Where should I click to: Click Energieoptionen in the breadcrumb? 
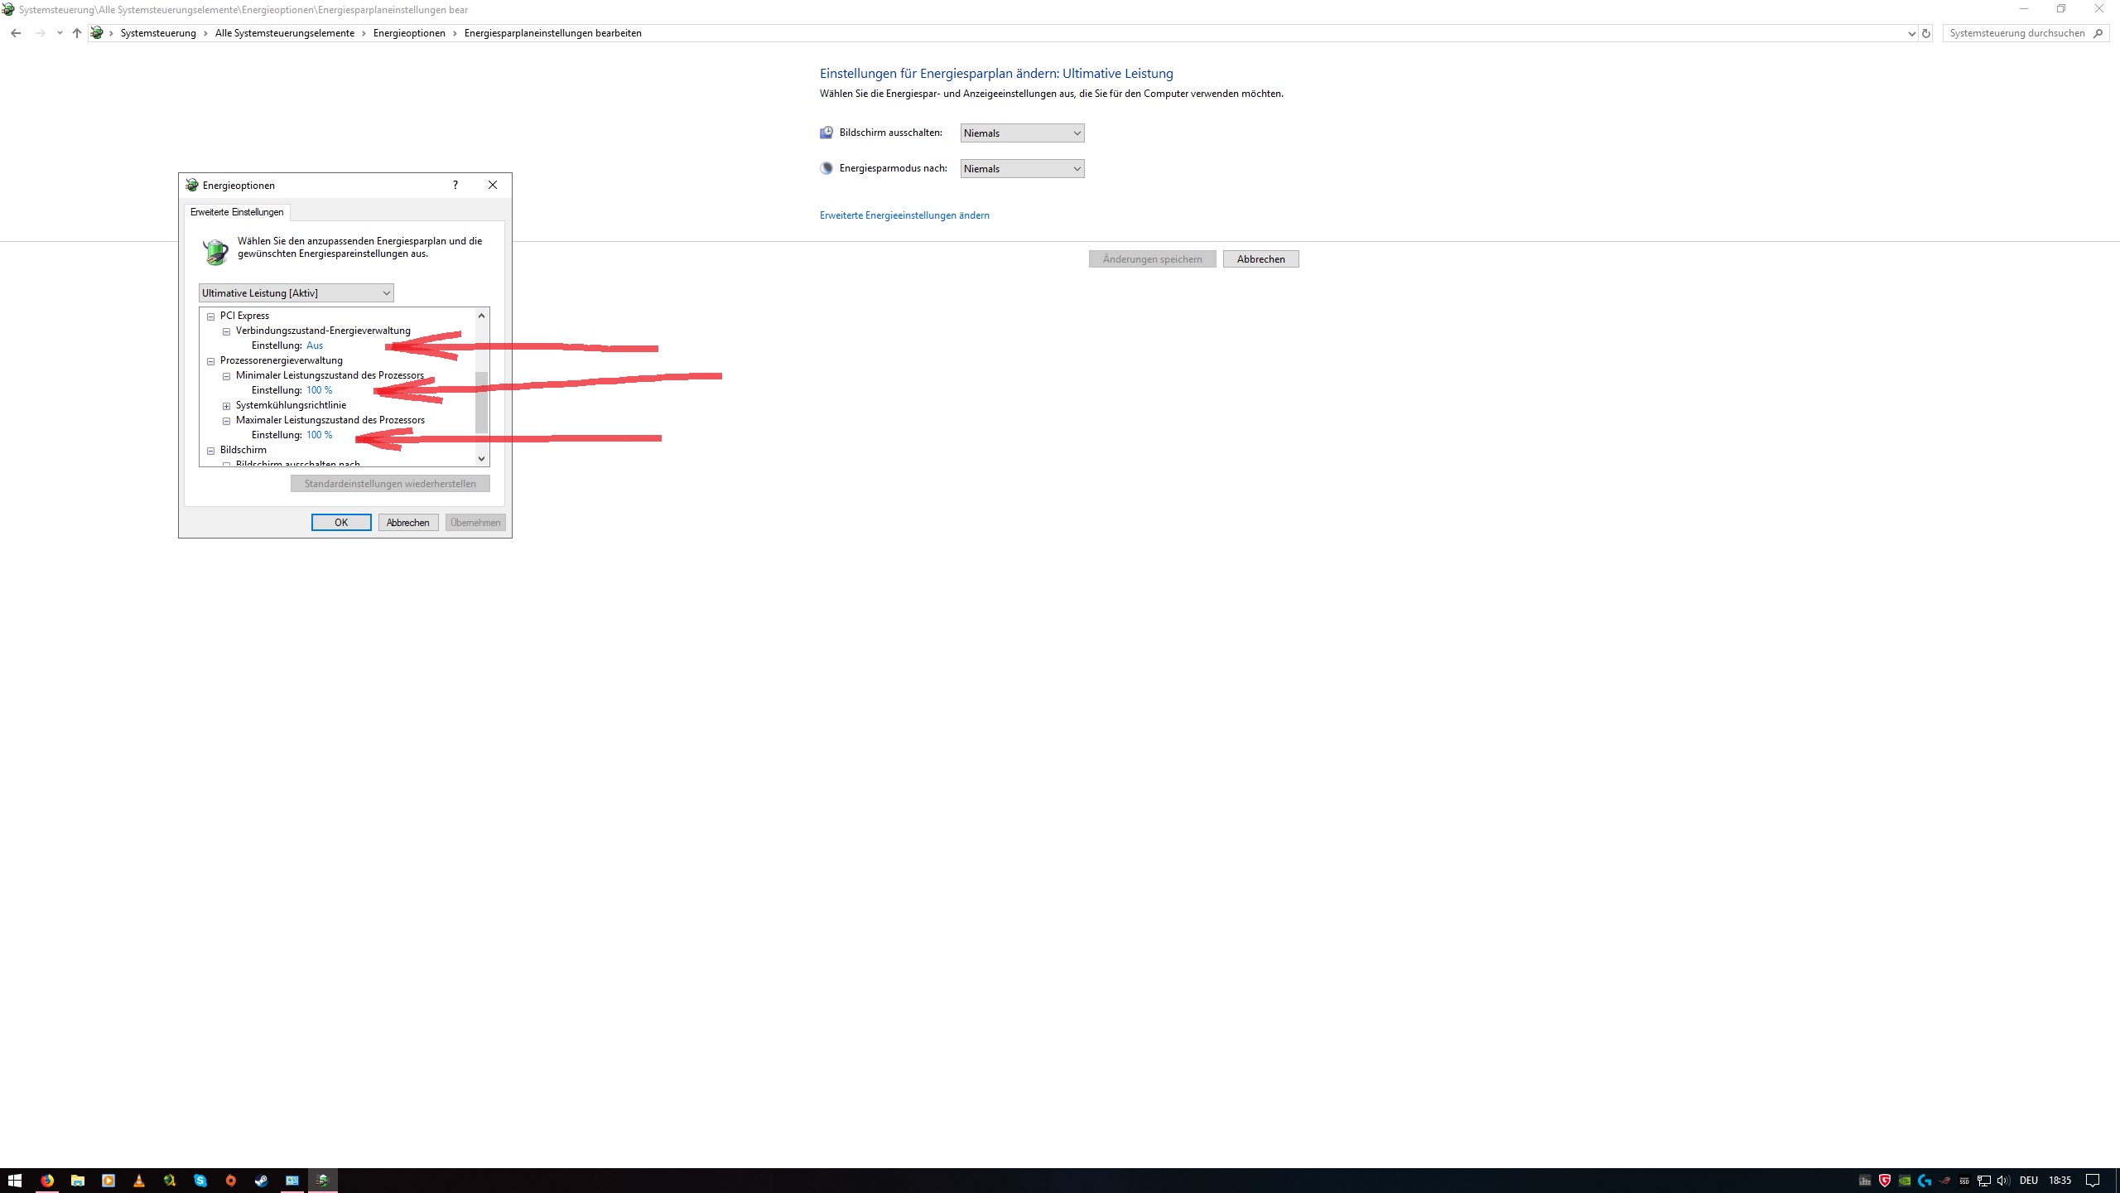409,33
